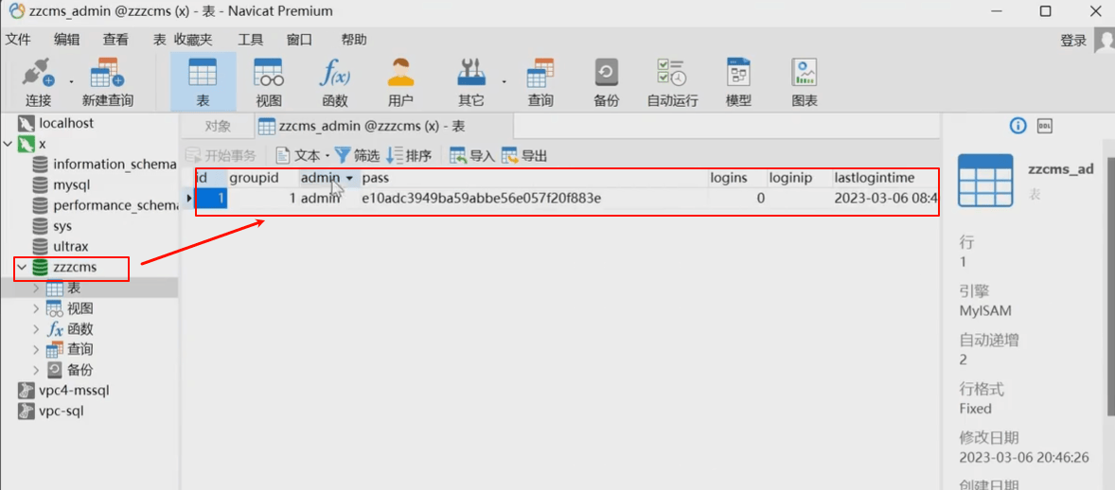The width and height of the screenshot is (1115, 490).
Task: Switch to the 对象 tab
Action: tap(218, 127)
